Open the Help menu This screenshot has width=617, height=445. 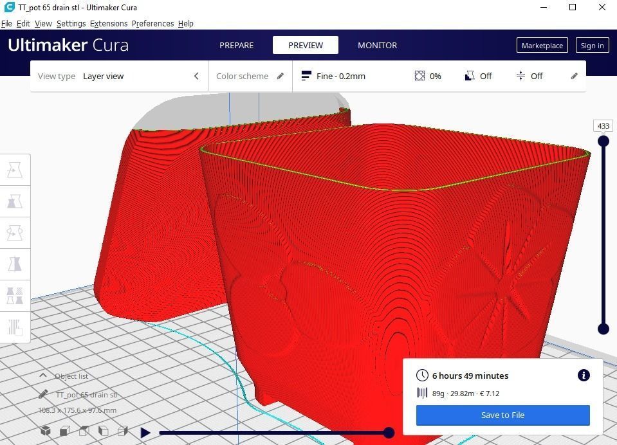186,24
